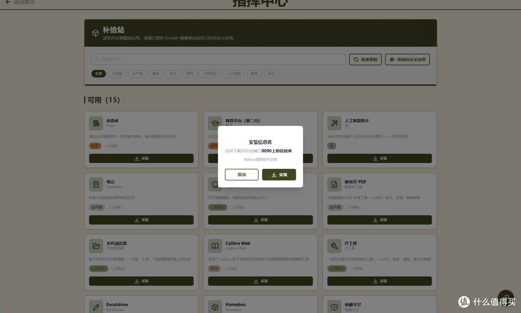The width and height of the screenshot is (521, 313).
Task: Click the Homebox card title
Action: 235,304
